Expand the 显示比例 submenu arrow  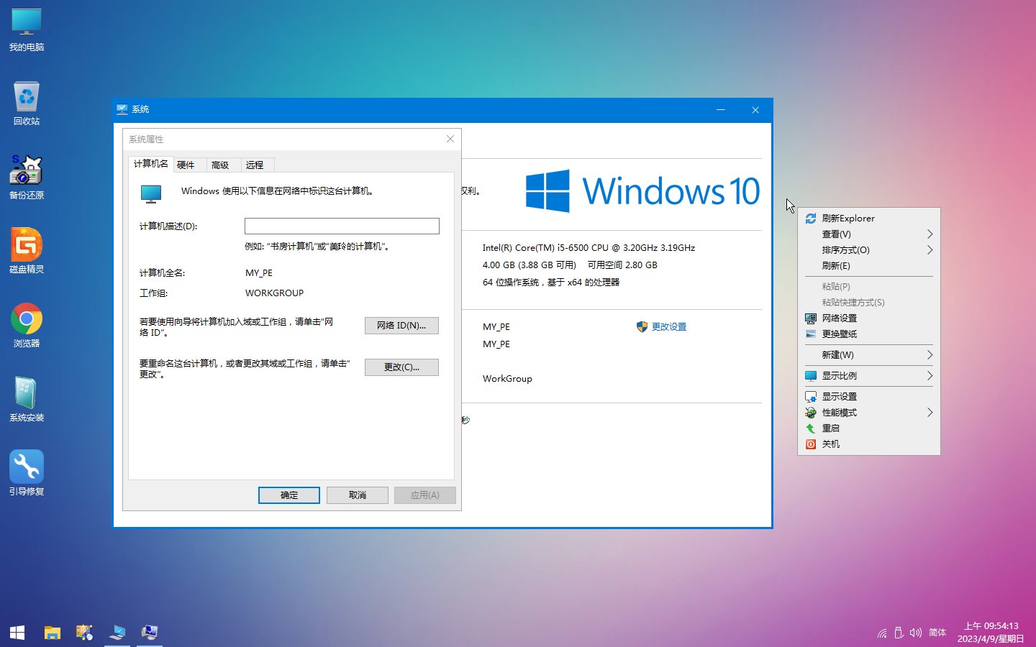[x=930, y=376]
